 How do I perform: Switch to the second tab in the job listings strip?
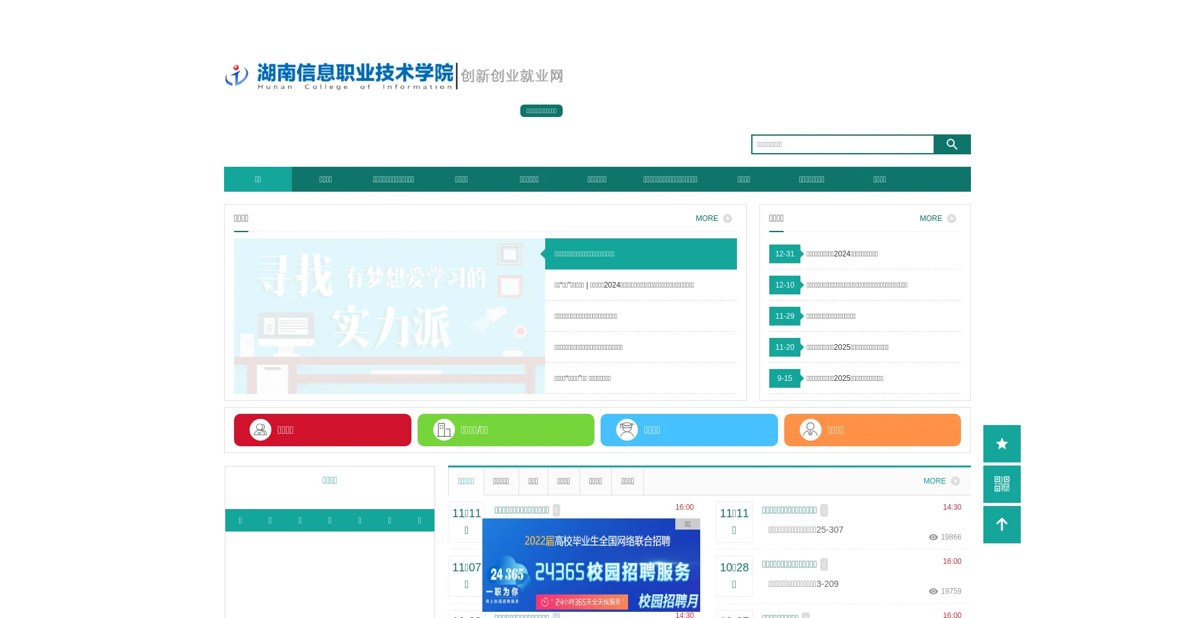(x=500, y=480)
